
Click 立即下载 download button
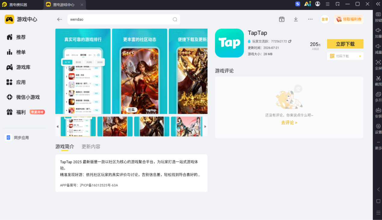pyautogui.click(x=345, y=44)
